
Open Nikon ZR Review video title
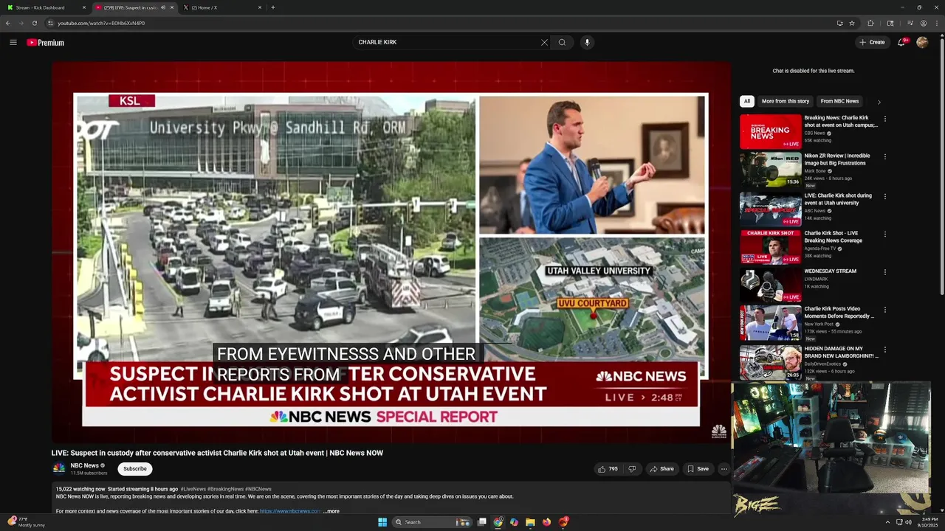[x=837, y=159]
